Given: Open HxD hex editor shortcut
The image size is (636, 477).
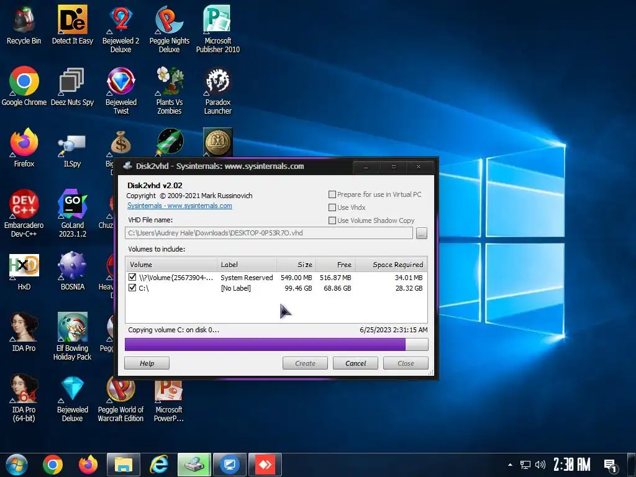Looking at the screenshot, I should 24,271.
